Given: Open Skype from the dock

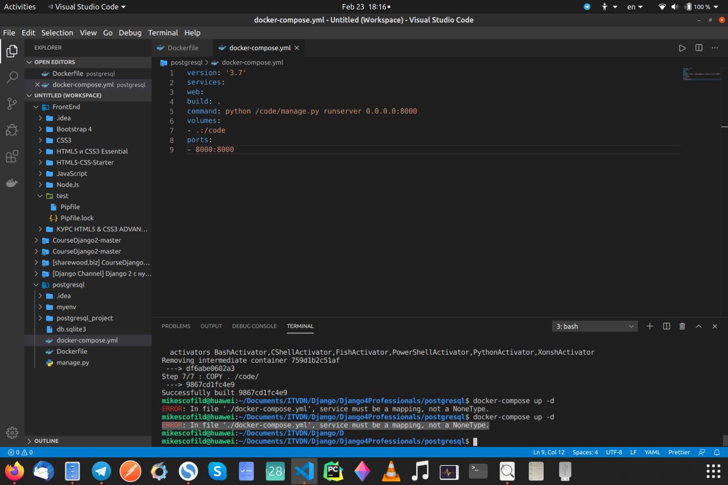Looking at the screenshot, I should [x=217, y=471].
